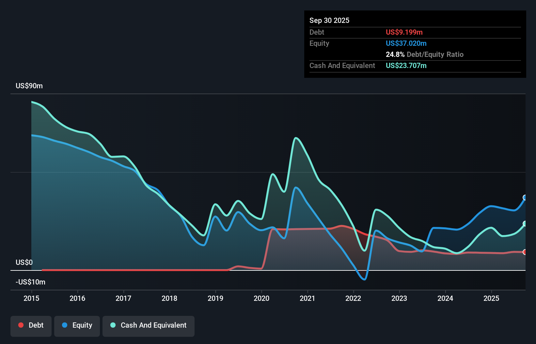This screenshot has width=536, height=344.
Task: Select the 2019 label on the x-axis
Action: (215, 298)
